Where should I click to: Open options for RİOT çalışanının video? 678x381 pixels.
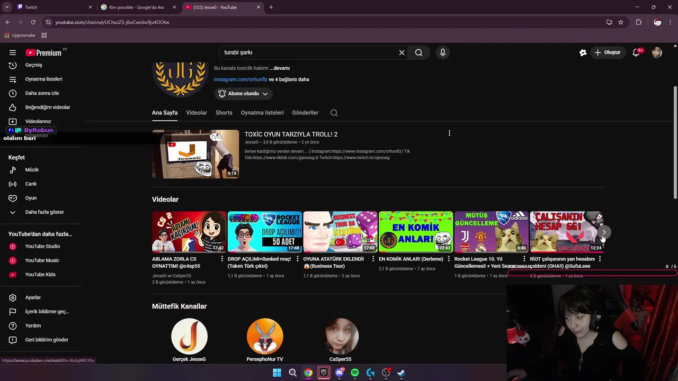click(600, 259)
